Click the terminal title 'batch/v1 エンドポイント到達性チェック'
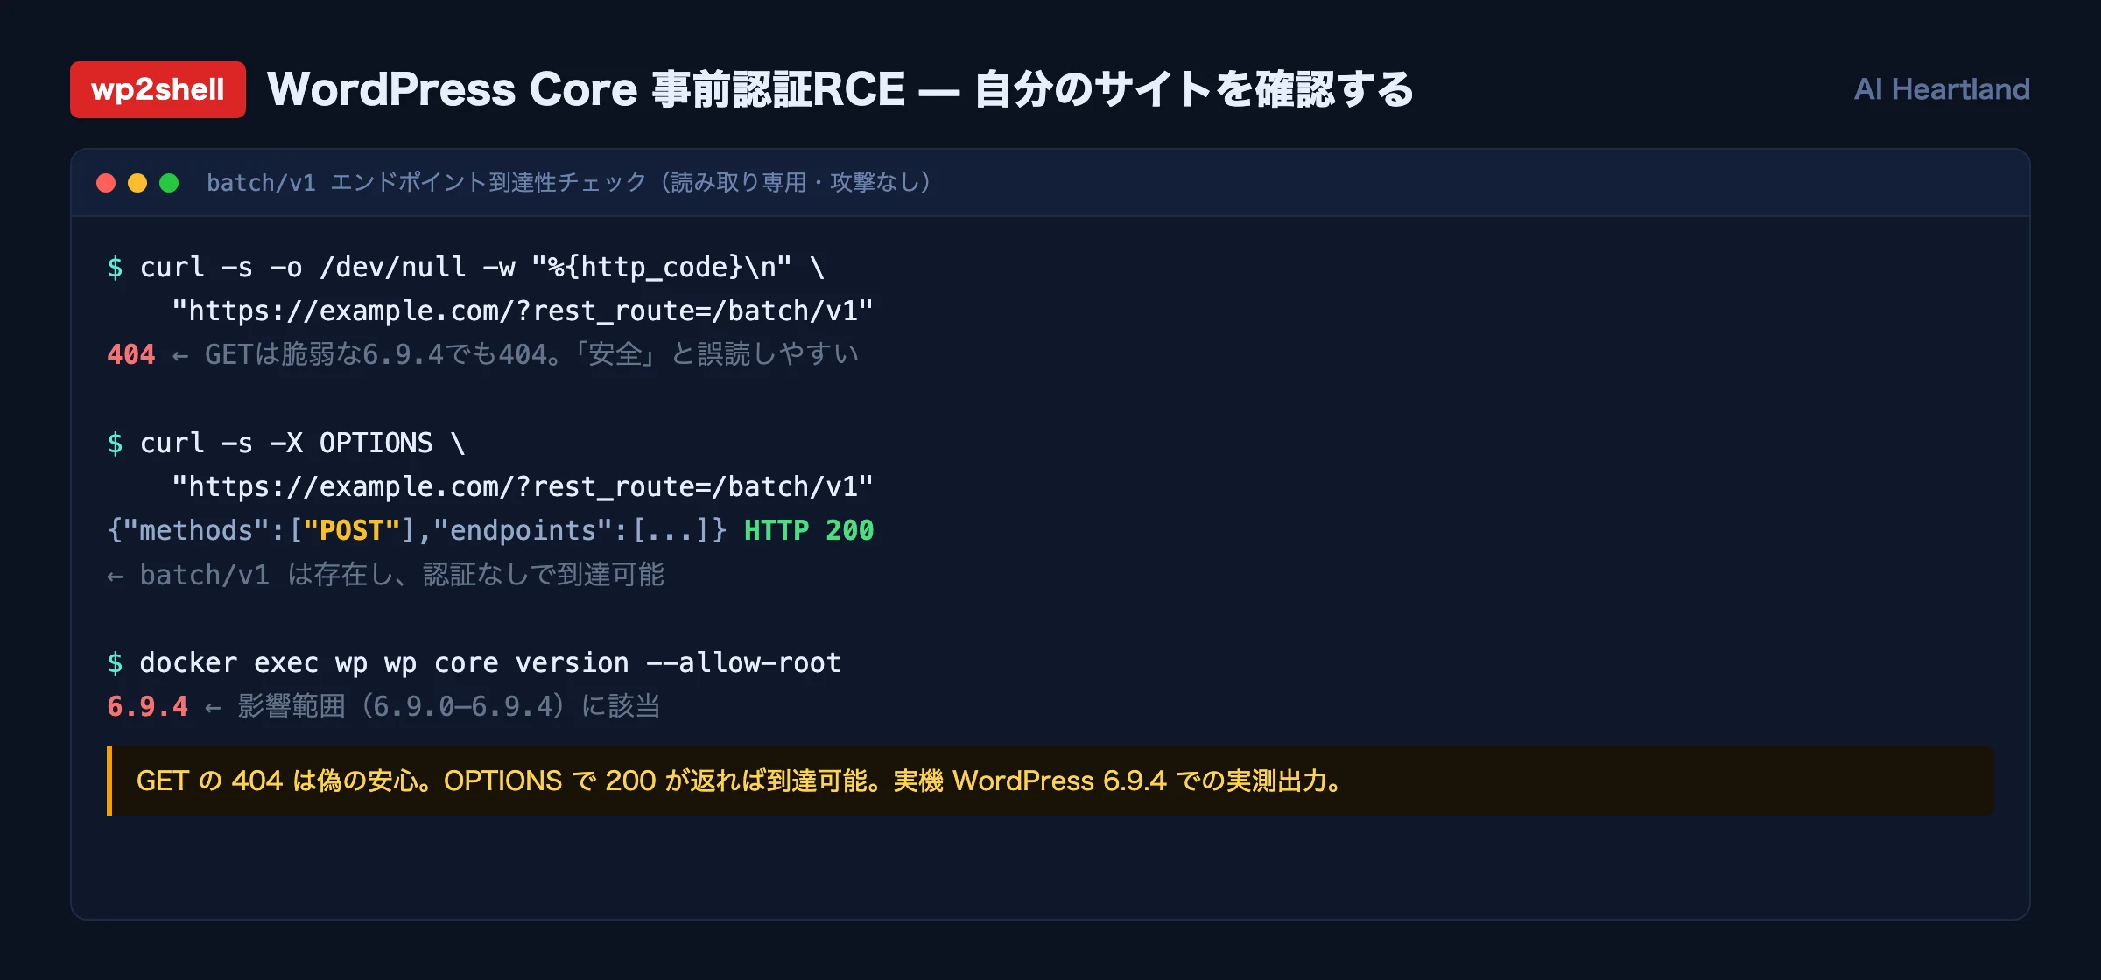Image resolution: width=2101 pixels, height=980 pixels. click(426, 182)
